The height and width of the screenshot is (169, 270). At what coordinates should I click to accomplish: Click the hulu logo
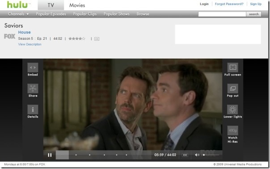point(17,4)
